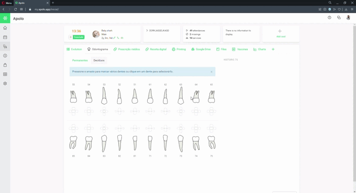
Task: Open the table reports icon in sidebar
Action: (5, 74)
